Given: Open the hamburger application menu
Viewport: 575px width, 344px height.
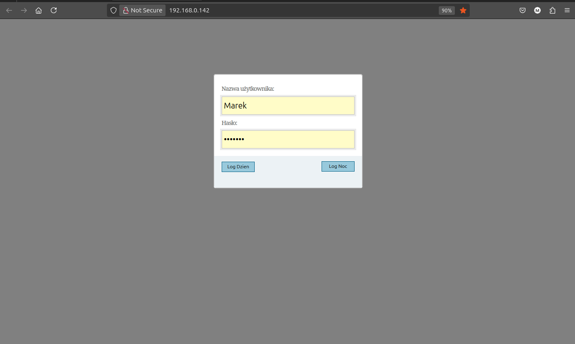Looking at the screenshot, I should pos(567,10).
